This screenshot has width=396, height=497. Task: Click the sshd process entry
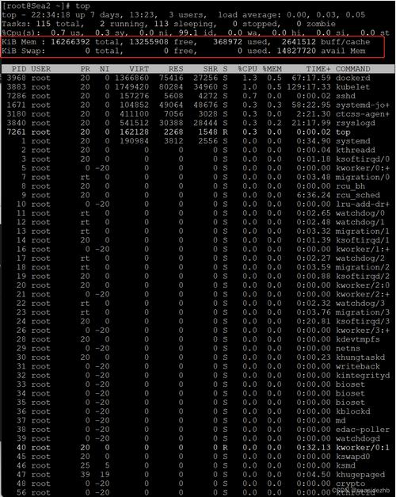pos(345,96)
